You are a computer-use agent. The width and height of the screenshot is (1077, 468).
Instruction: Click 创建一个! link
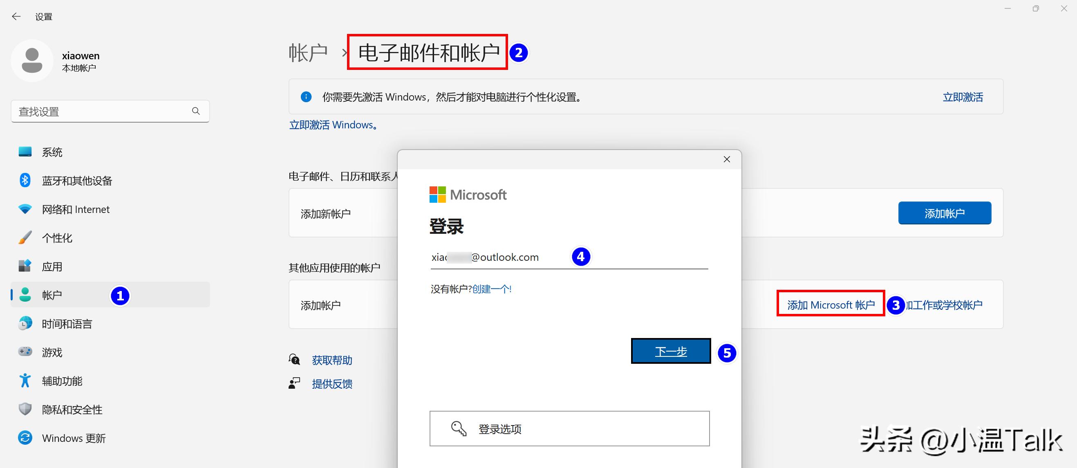[492, 289]
